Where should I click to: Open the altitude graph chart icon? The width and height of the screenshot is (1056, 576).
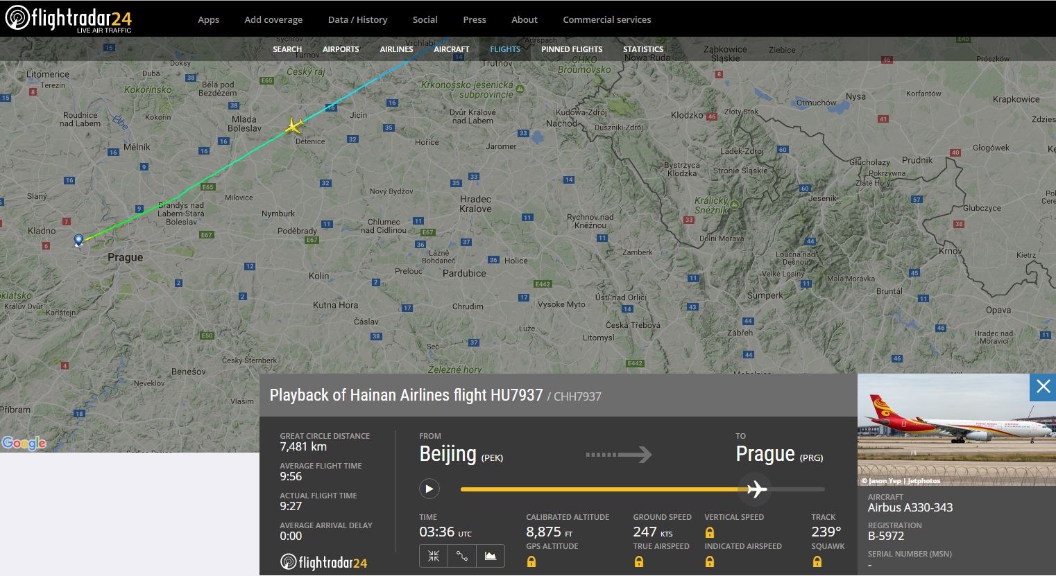pyautogui.click(x=491, y=556)
